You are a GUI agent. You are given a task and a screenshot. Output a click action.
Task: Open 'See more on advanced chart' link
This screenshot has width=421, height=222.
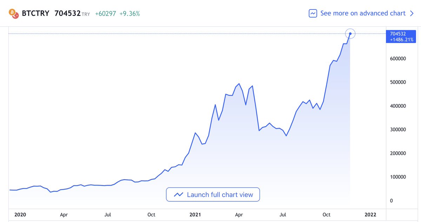pyautogui.click(x=363, y=13)
